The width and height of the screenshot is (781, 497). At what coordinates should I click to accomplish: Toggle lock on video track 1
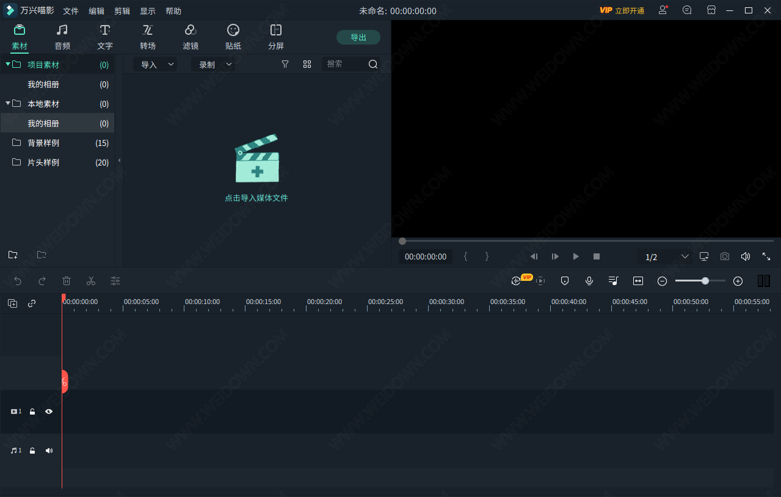32,412
